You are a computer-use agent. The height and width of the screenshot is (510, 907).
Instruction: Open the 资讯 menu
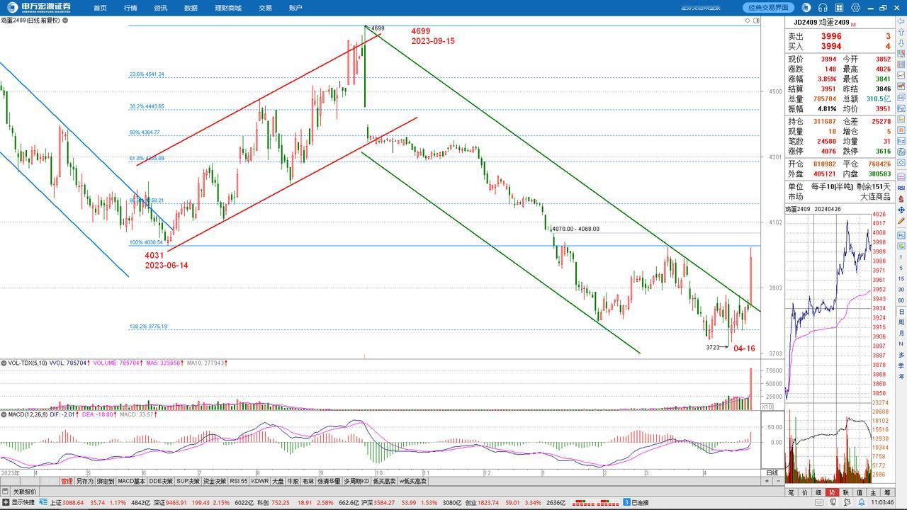pos(161,8)
